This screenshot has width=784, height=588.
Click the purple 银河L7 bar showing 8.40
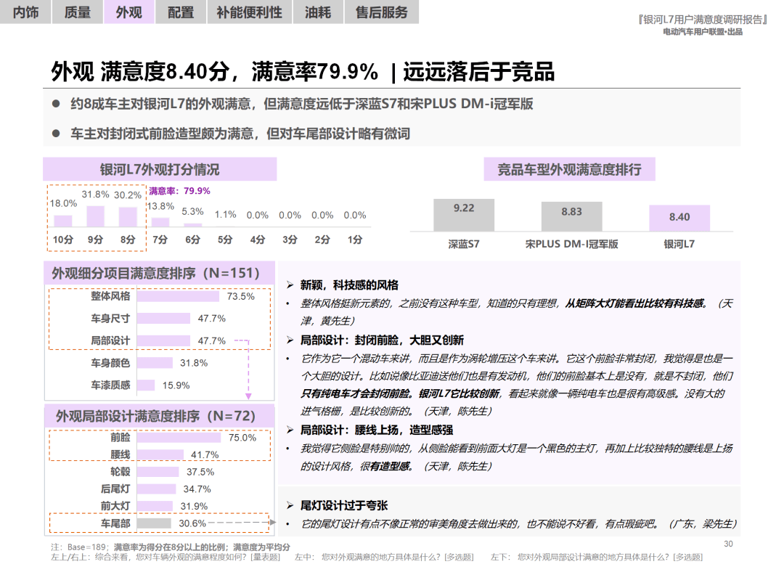(679, 218)
